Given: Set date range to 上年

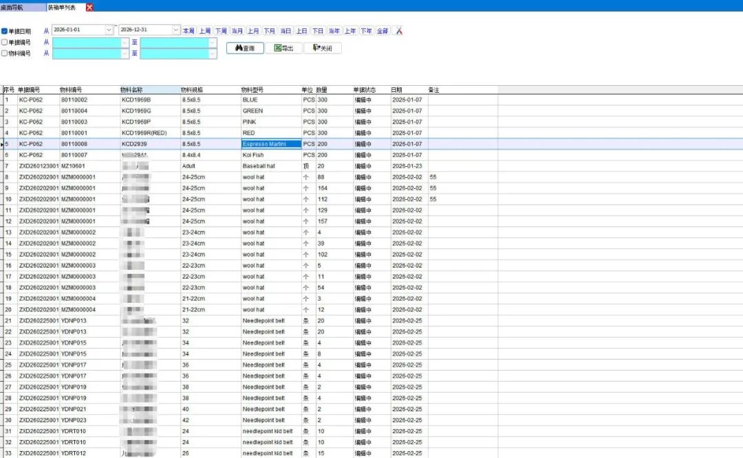Looking at the screenshot, I should coord(350,31).
